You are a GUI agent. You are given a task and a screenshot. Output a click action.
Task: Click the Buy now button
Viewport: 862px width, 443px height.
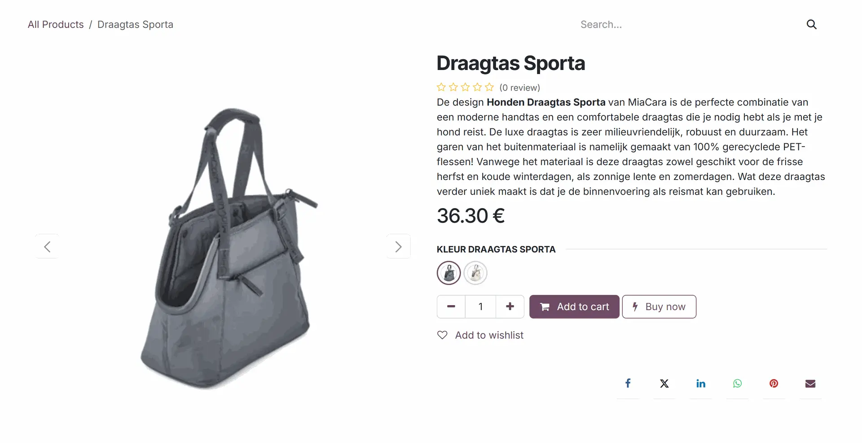click(659, 307)
